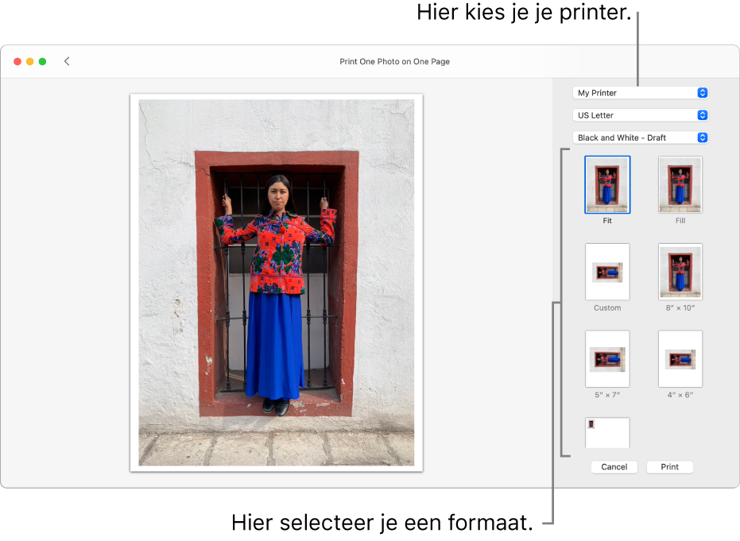The width and height of the screenshot is (740, 541).
Task: Close the window with the red button
Action: coord(17,61)
